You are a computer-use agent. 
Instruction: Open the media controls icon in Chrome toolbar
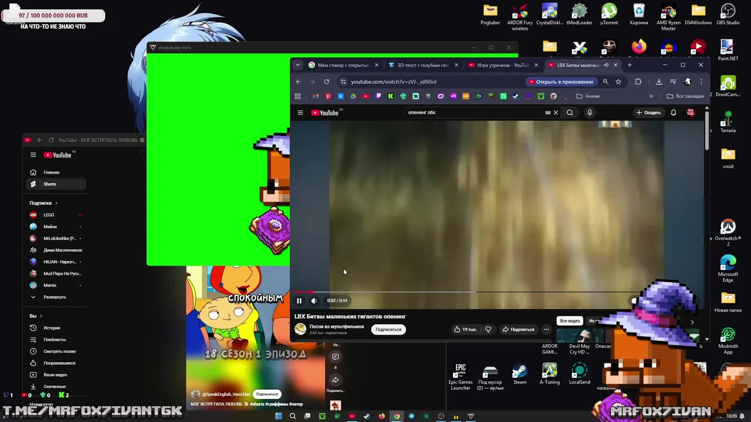[673, 81]
